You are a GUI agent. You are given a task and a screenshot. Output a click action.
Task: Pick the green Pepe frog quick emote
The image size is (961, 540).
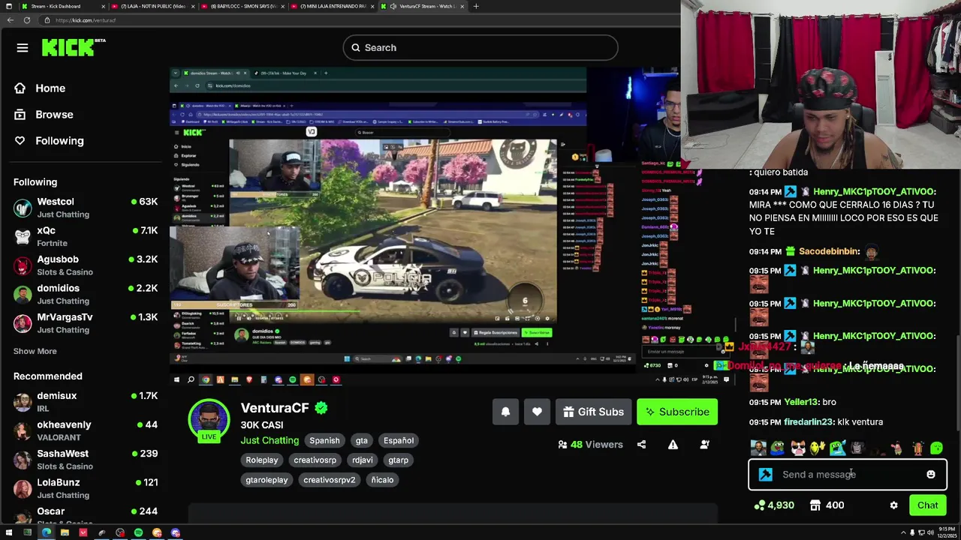tap(778, 448)
